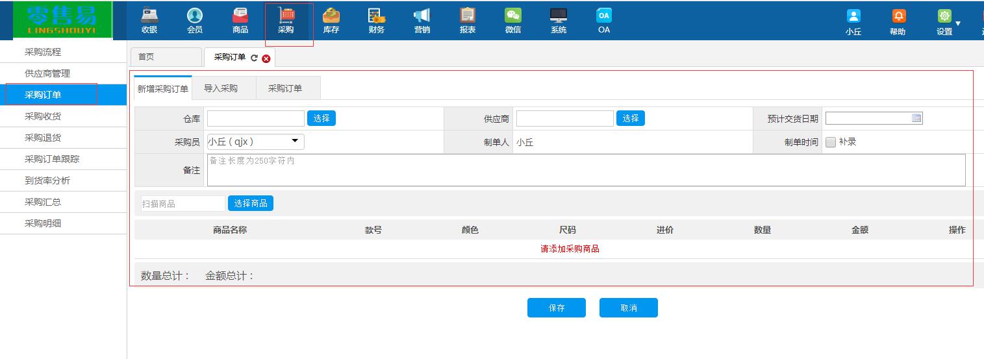984x359 pixels.
Task: Open the 会员 member module
Action: (195, 21)
